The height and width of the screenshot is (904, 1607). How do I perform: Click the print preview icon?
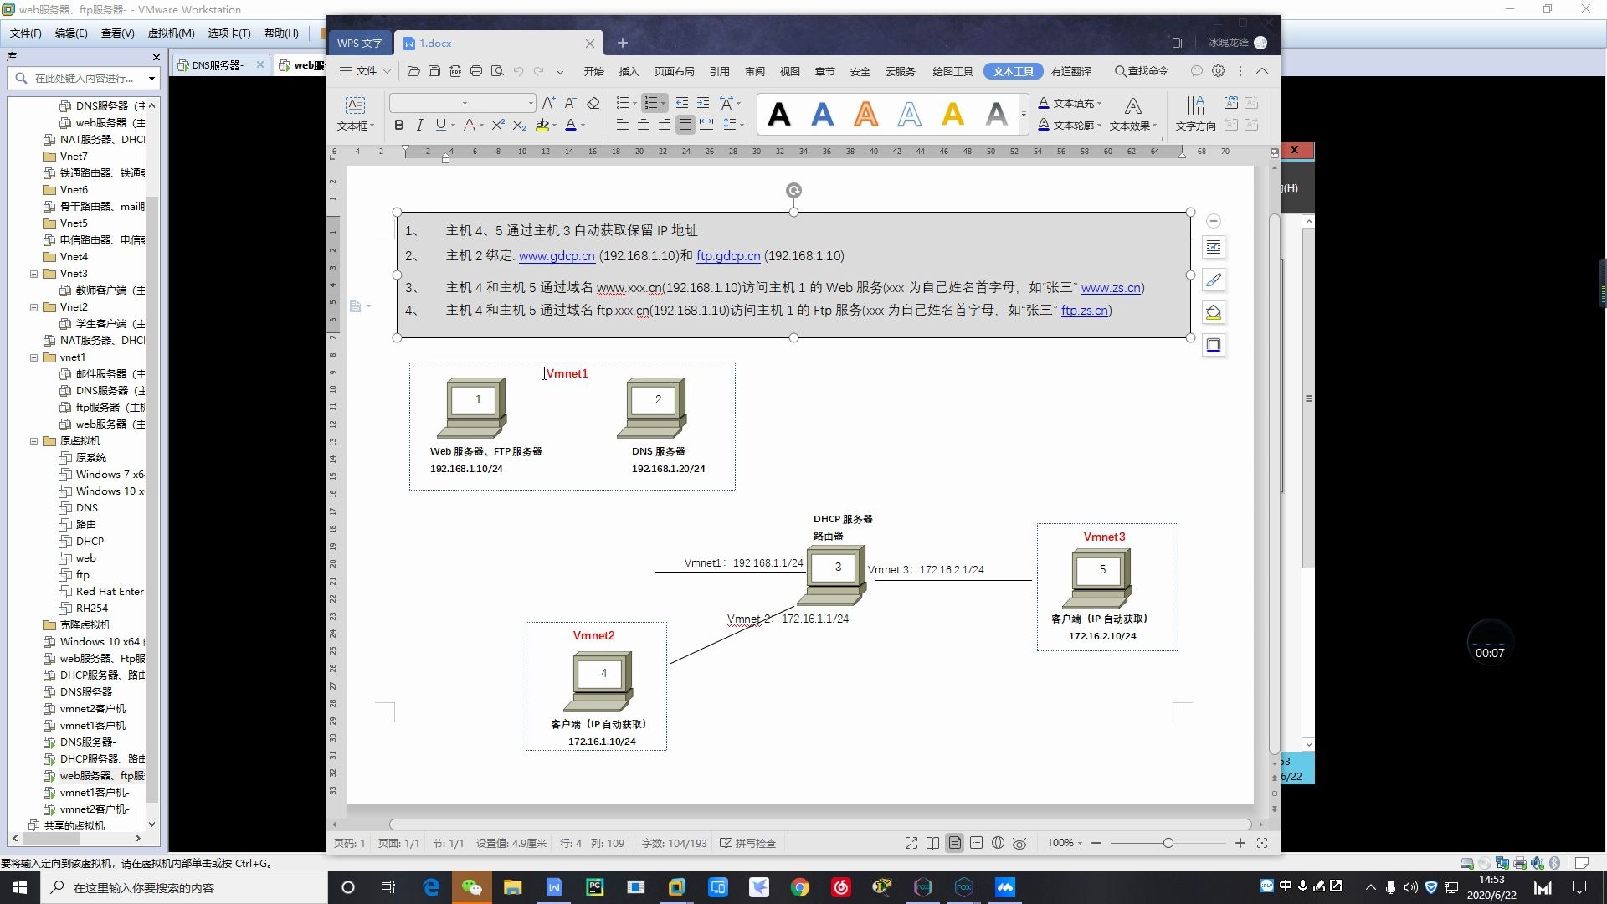[x=497, y=71]
